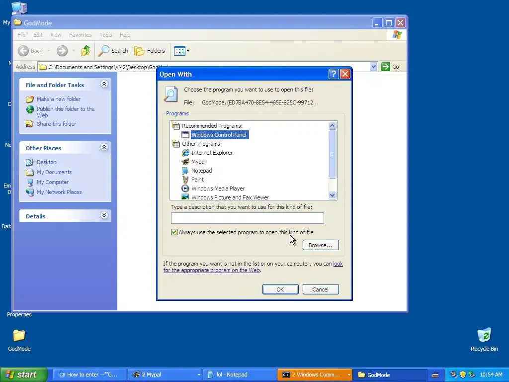Click the Notepad icon in programs list

point(185,171)
